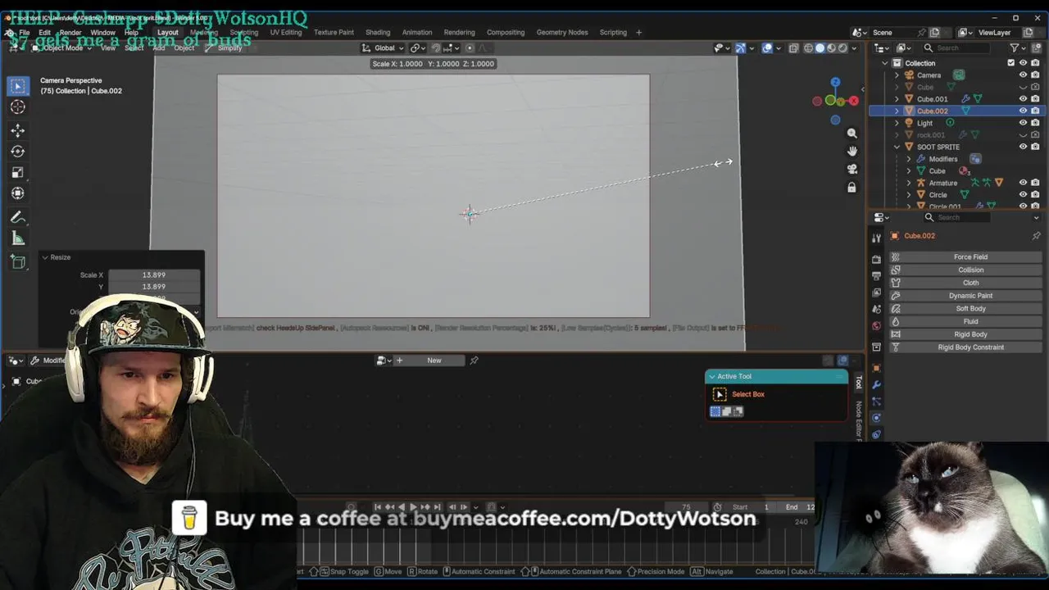Hide the Armature in the outliner
1049x590 pixels.
coord(1023,183)
